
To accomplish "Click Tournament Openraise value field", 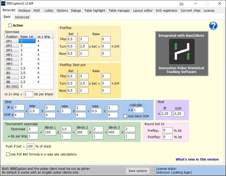I will pos(33,129).
